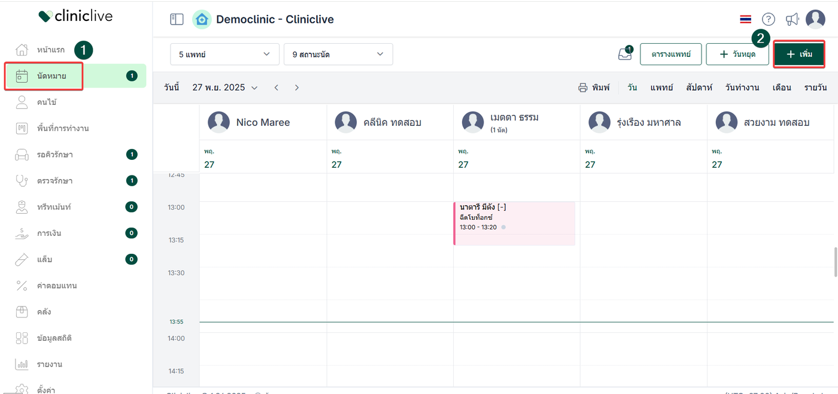Click the Thai flag language icon

pos(745,19)
